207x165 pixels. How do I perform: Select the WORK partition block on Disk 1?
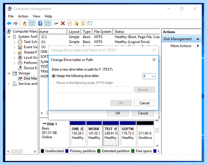pyautogui.click(x=94, y=133)
